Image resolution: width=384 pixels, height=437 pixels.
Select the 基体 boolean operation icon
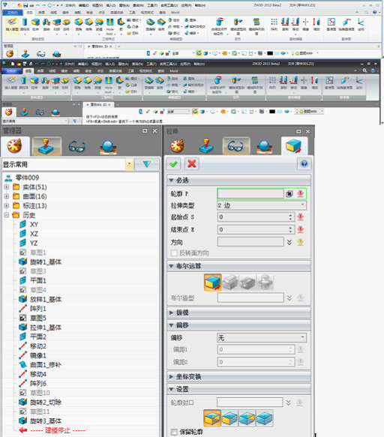pyautogui.click(x=212, y=283)
